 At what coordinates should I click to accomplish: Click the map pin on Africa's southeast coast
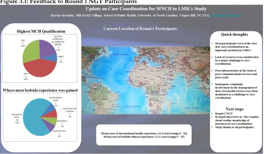pos(158,106)
